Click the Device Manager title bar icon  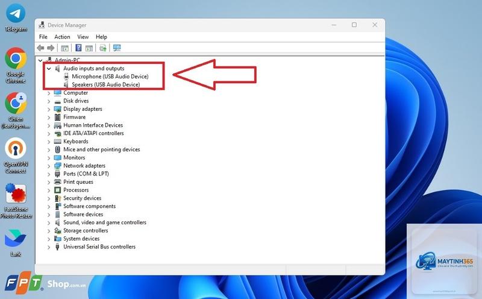(42, 25)
